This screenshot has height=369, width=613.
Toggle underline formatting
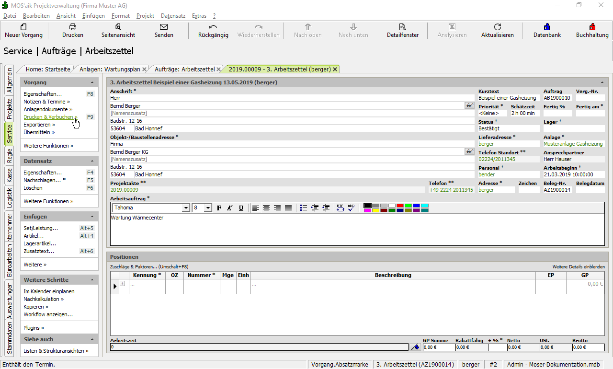(x=241, y=208)
